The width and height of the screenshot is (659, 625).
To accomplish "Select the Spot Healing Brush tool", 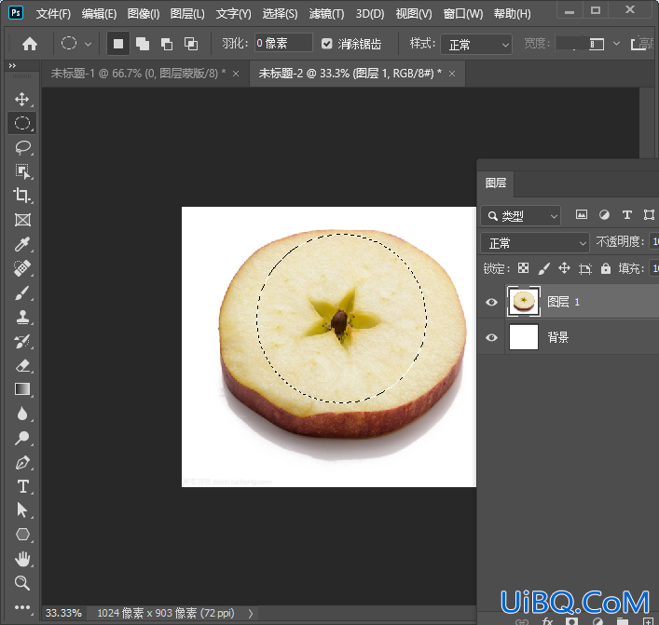I will 22,268.
